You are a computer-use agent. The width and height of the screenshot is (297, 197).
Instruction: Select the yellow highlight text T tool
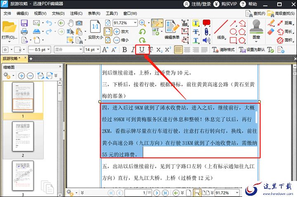(x=196, y=23)
